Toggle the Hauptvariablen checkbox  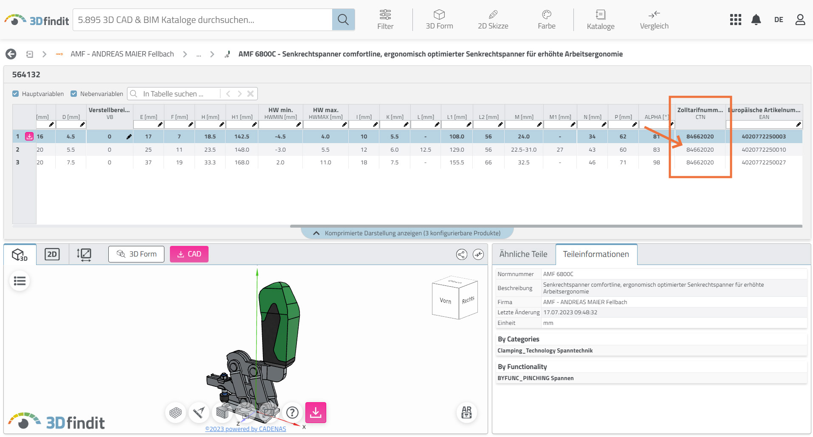click(16, 94)
